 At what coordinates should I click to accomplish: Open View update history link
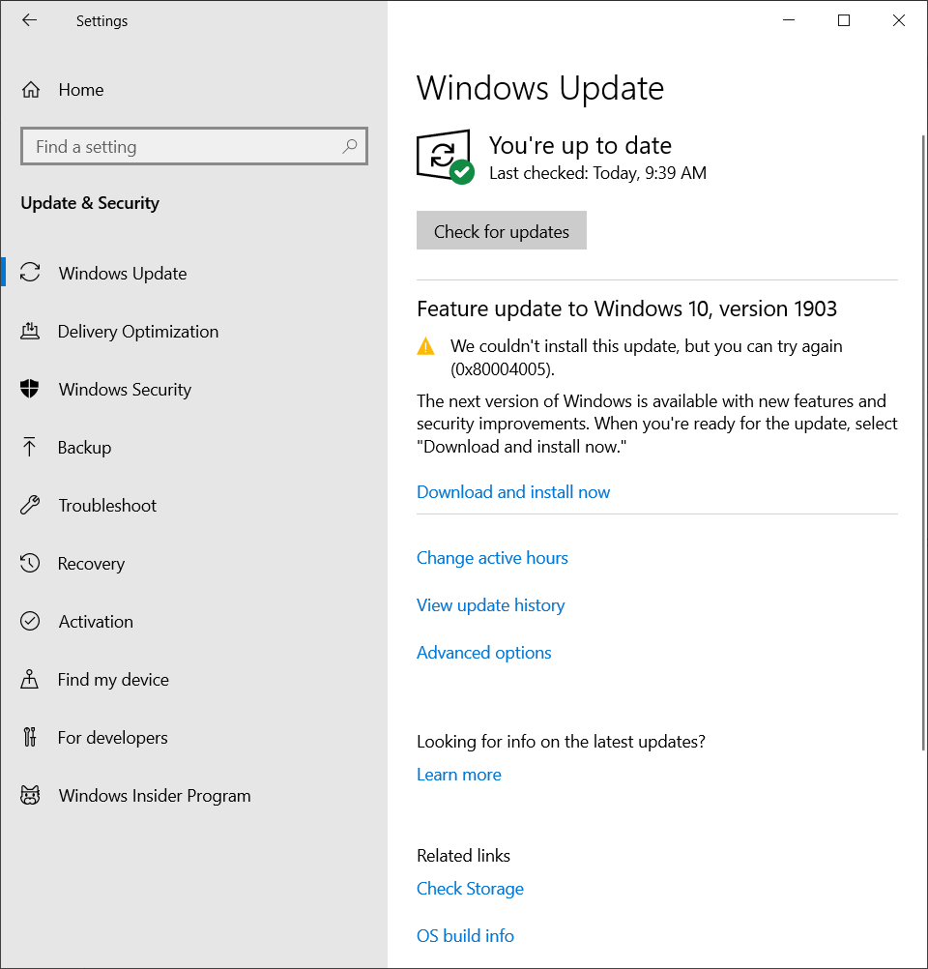pos(490,605)
